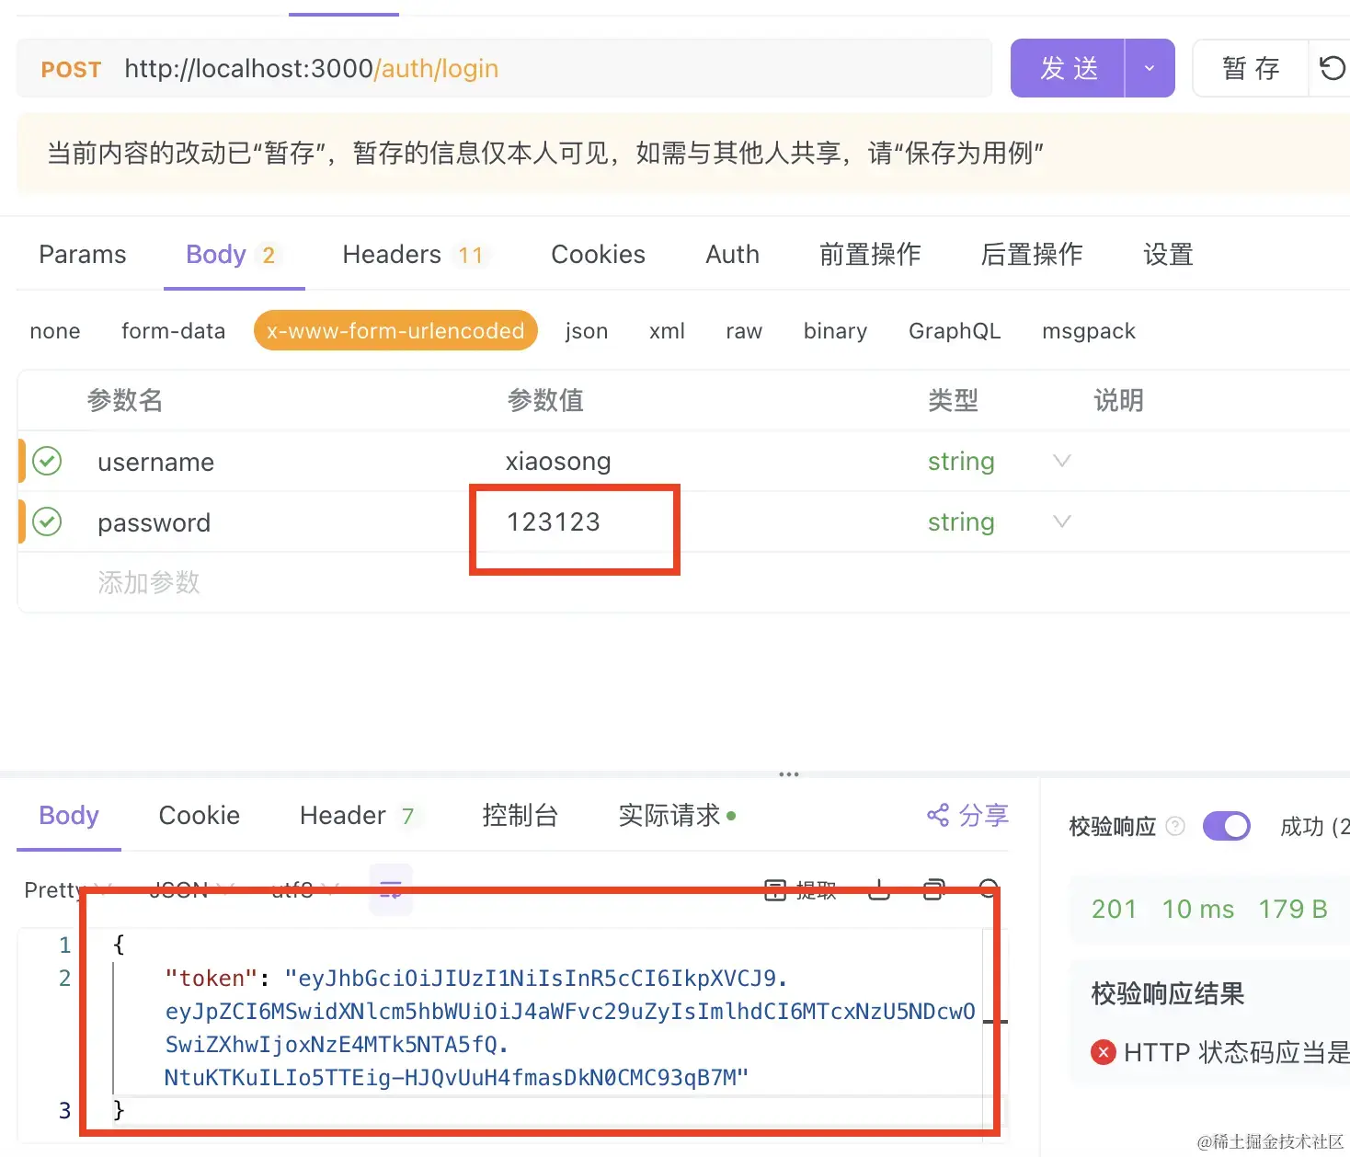Select raw body type
Screen dimensions: 1350x1157
[744, 331]
